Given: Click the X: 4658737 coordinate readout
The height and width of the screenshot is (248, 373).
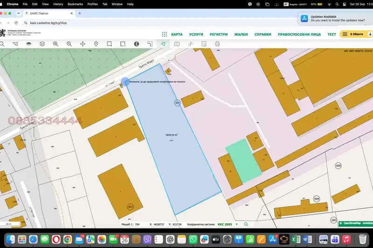Looking at the screenshot, I should pyautogui.click(x=157, y=224).
